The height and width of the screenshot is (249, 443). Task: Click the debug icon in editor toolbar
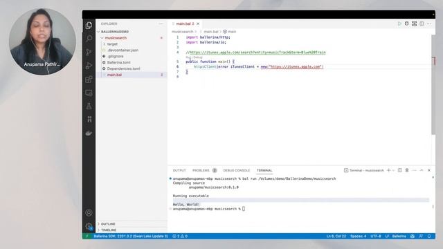tap(406, 24)
